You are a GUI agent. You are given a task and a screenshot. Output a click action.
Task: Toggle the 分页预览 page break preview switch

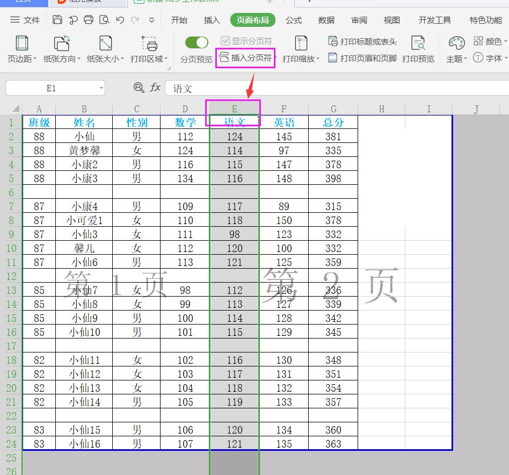[197, 42]
